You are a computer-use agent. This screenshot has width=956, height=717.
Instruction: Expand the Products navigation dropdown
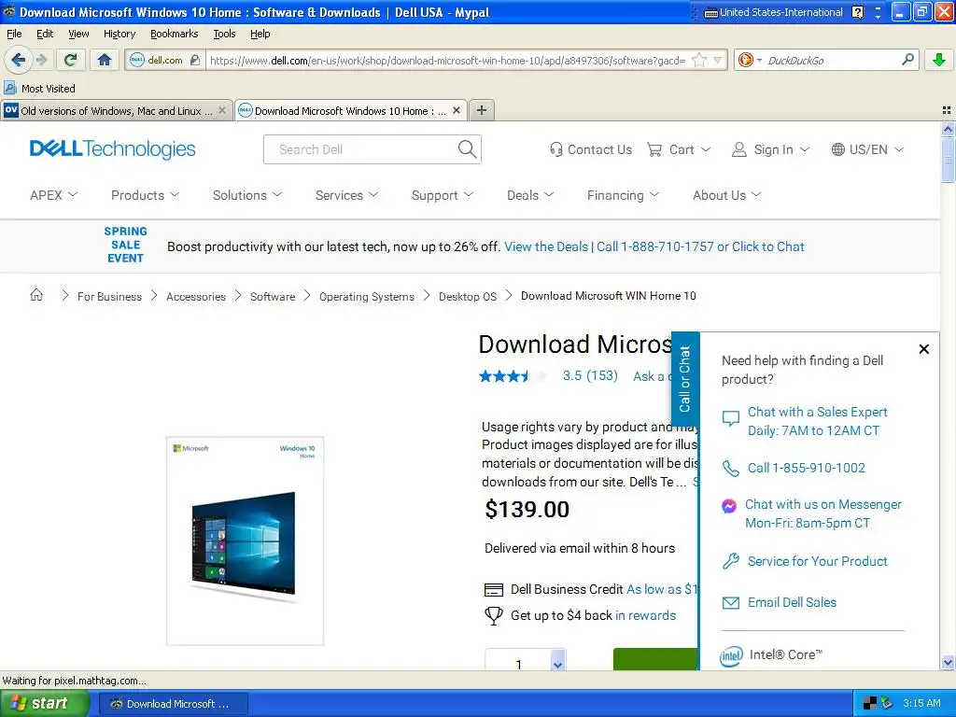coord(145,195)
